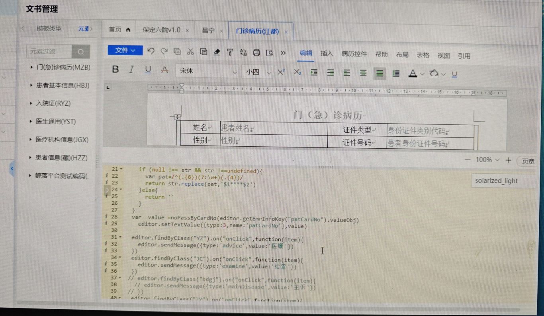This screenshot has height=316, width=544.
Task: Toggle italic formatting
Action: pos(131,70)
